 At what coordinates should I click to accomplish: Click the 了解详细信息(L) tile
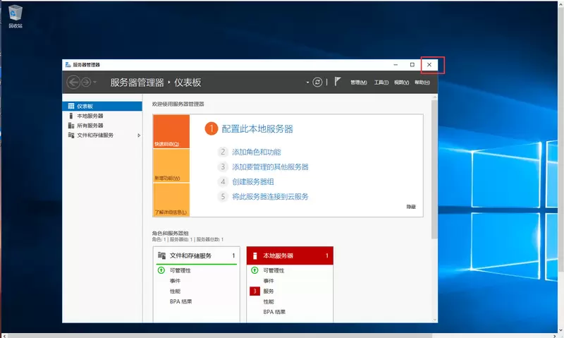[x=171, y=200]
